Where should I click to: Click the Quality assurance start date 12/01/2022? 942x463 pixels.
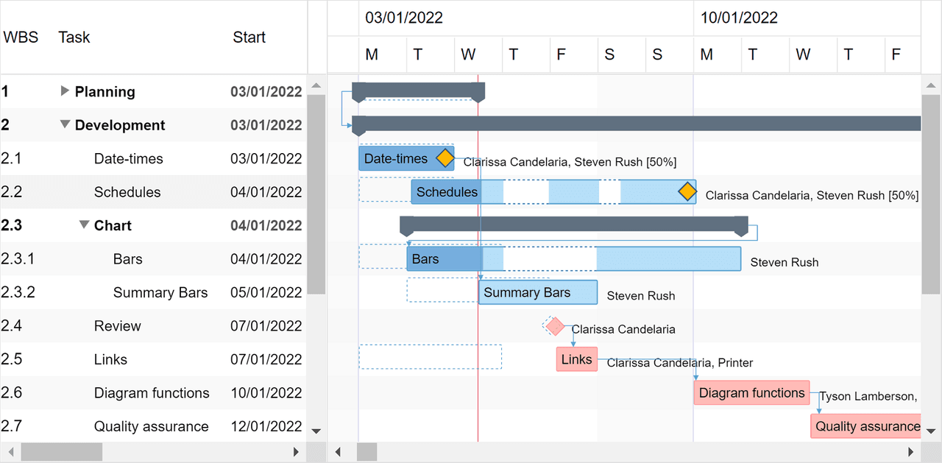pyautogui.click(x=266, y=426)
